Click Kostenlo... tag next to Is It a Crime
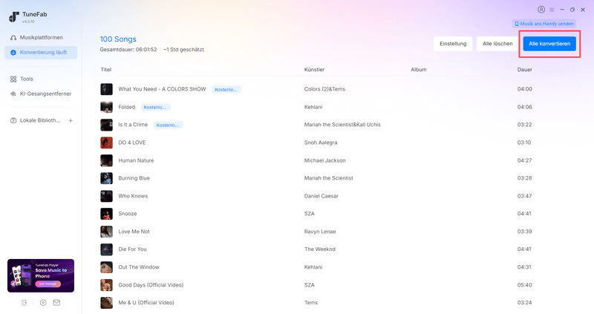This screenshot has width=594, height=314. point(168,125)
